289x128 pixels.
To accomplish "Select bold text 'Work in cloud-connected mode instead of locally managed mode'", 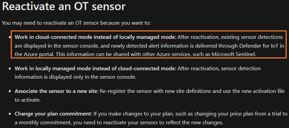I will 95,37.
